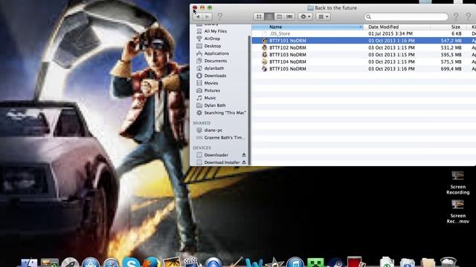Viewport: 476px width, 267px height.
Task: Switch Finder to column view
Action: coord(279,16)
